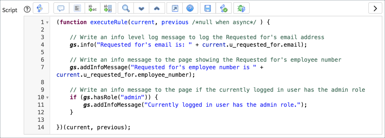The image size is (385, 138).
Task: Open the Replace All tool icon
Action: pyautogui.click(x=108, y=8)
